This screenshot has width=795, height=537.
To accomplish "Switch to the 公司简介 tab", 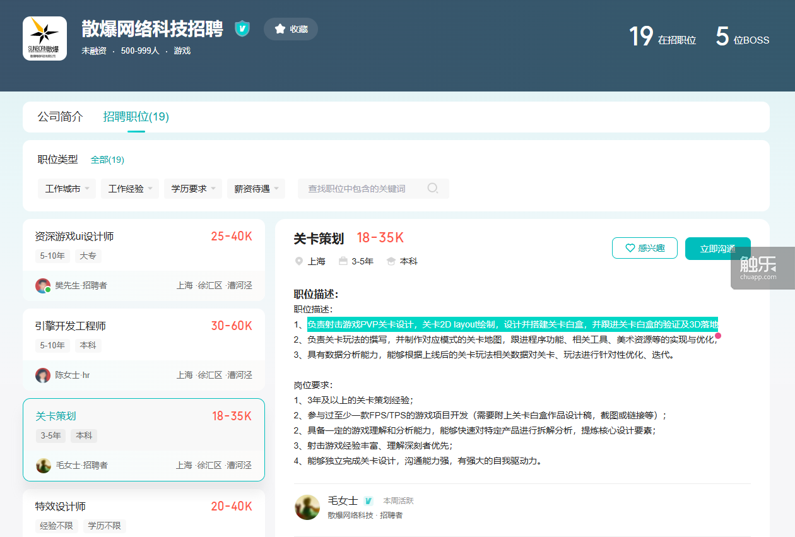I will coord(60,117).
